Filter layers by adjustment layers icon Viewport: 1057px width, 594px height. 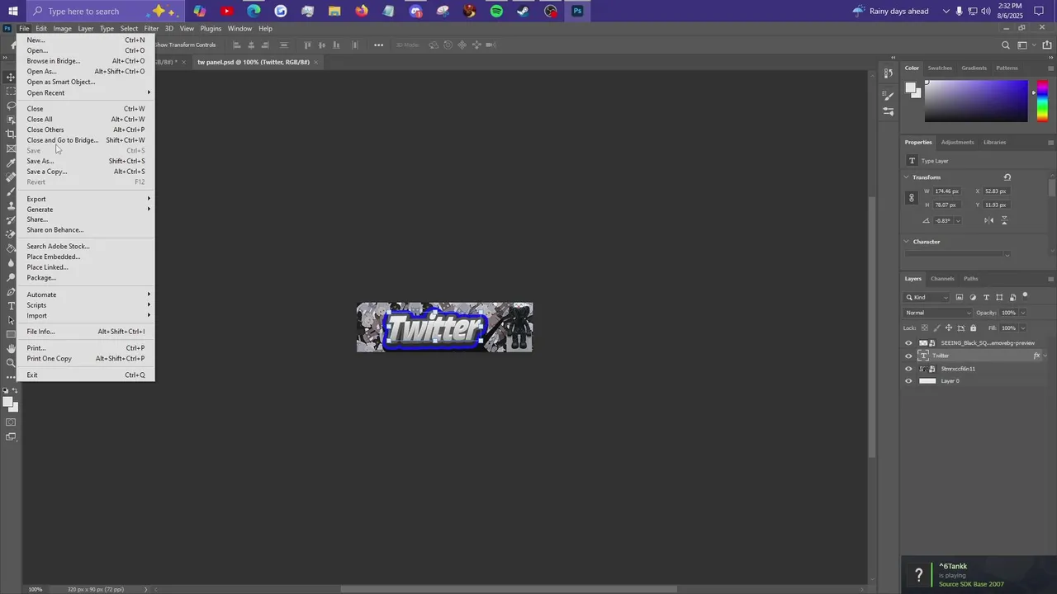tap(973, 297)
